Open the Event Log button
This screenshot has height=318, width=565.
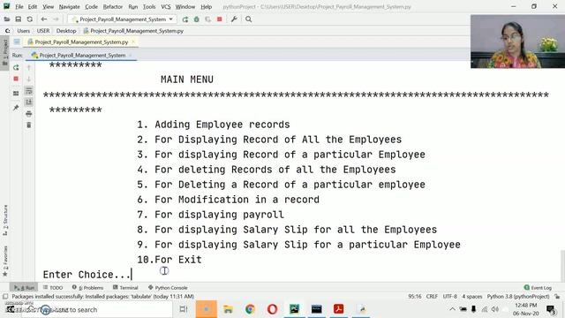point(538,288)
